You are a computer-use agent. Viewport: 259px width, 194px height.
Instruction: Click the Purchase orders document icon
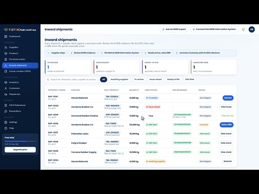click(6, 59)
